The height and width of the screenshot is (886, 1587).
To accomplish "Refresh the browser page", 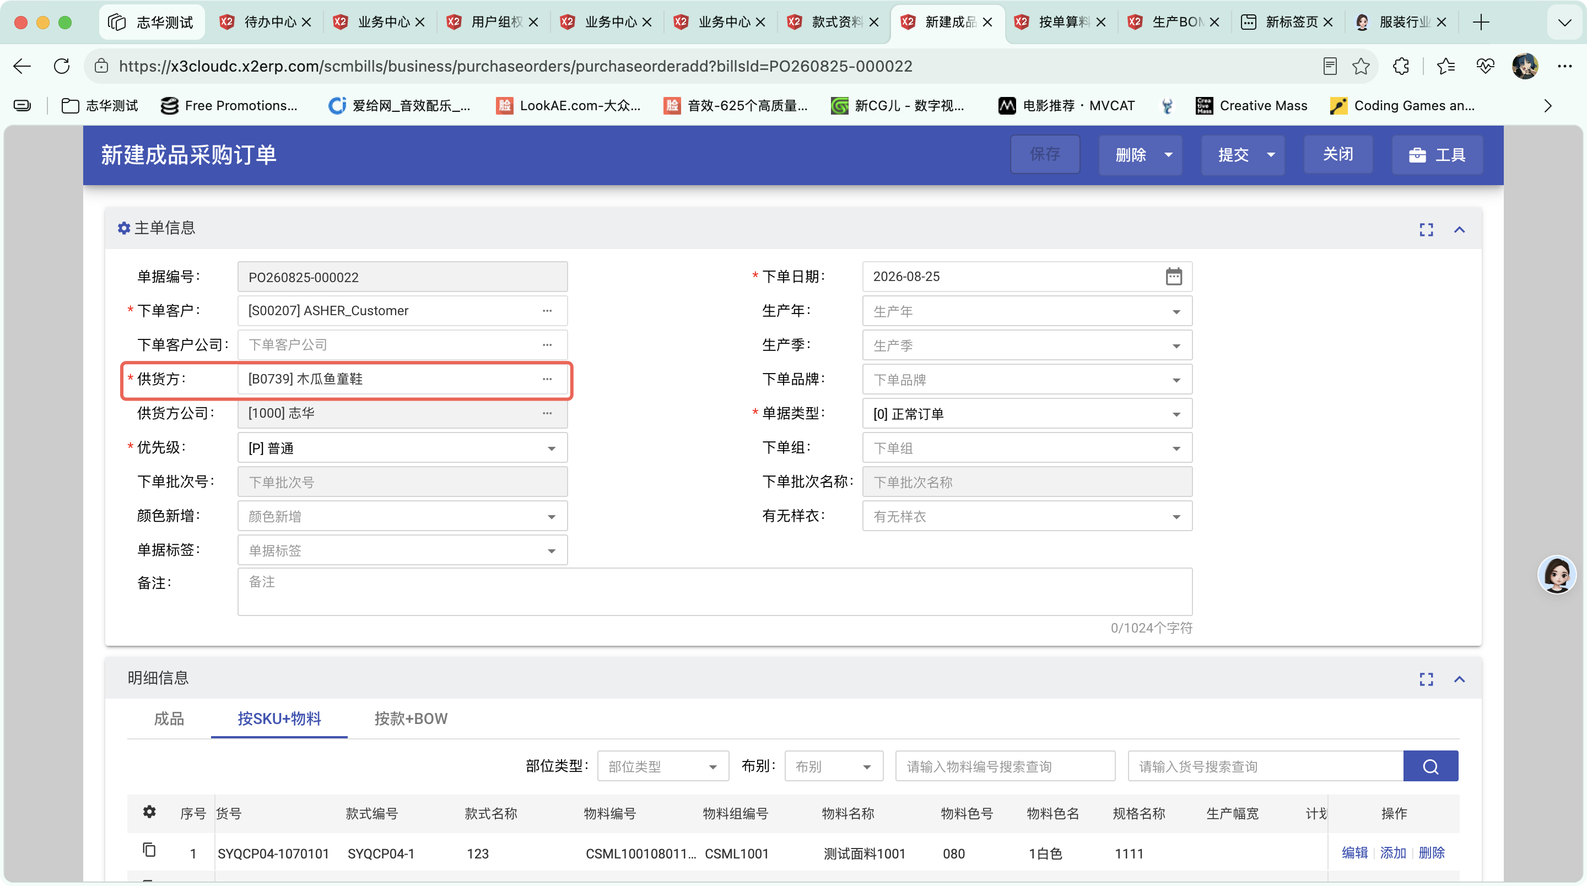I will coord(62,66).
